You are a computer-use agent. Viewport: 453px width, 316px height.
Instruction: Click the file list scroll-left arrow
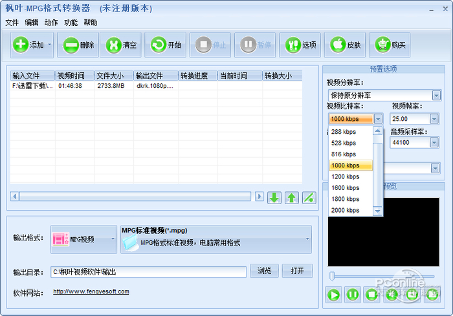tap(14, 196)
